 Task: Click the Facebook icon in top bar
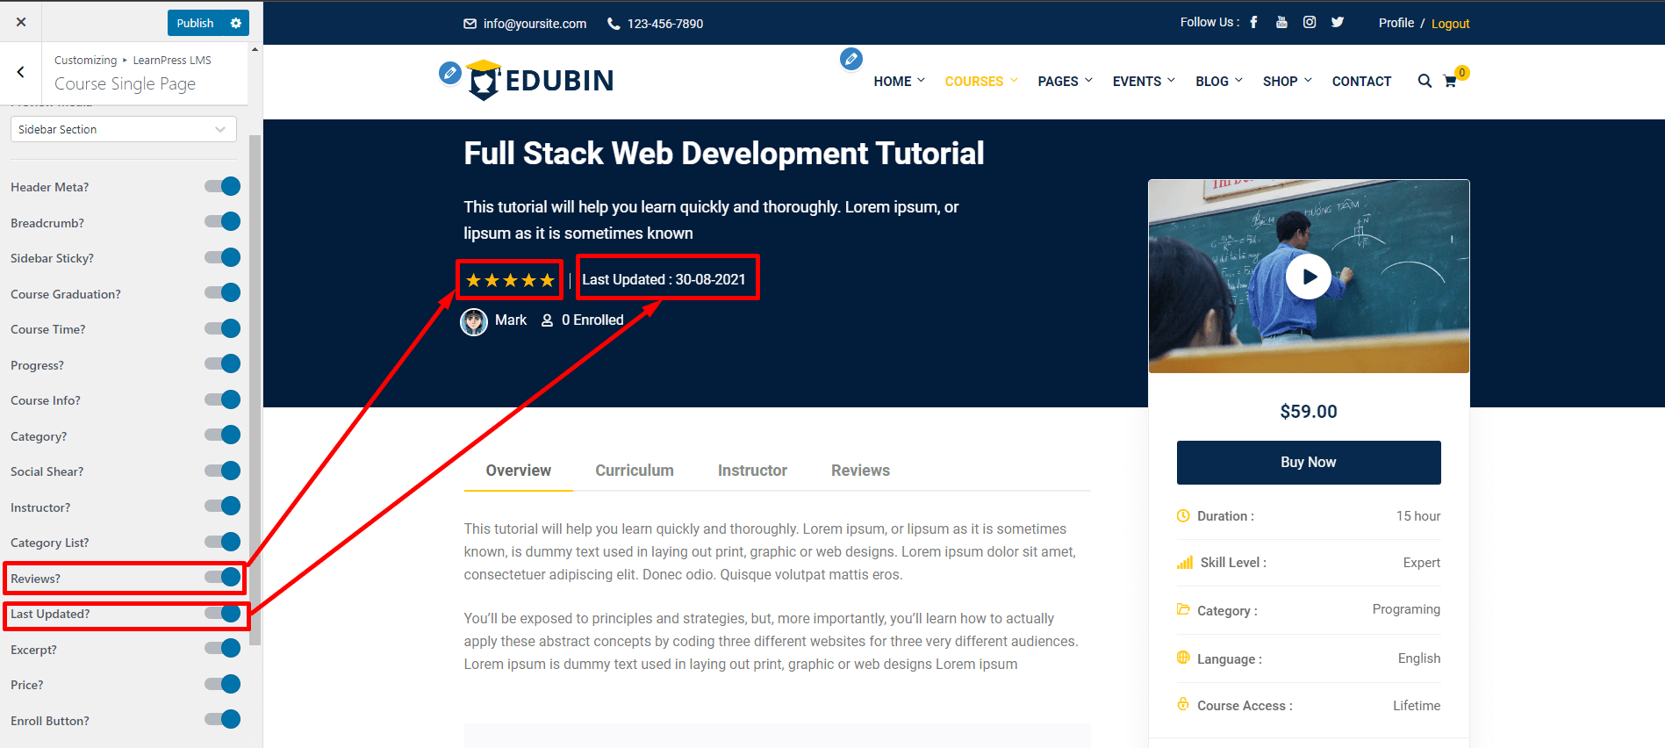1253,23
